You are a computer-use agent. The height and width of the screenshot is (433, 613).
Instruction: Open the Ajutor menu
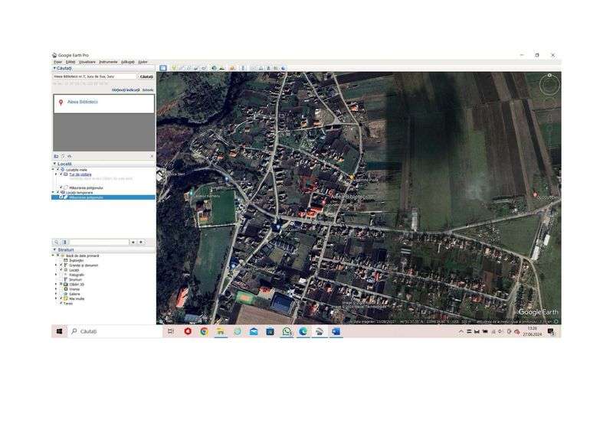click(x=143, y=62)
